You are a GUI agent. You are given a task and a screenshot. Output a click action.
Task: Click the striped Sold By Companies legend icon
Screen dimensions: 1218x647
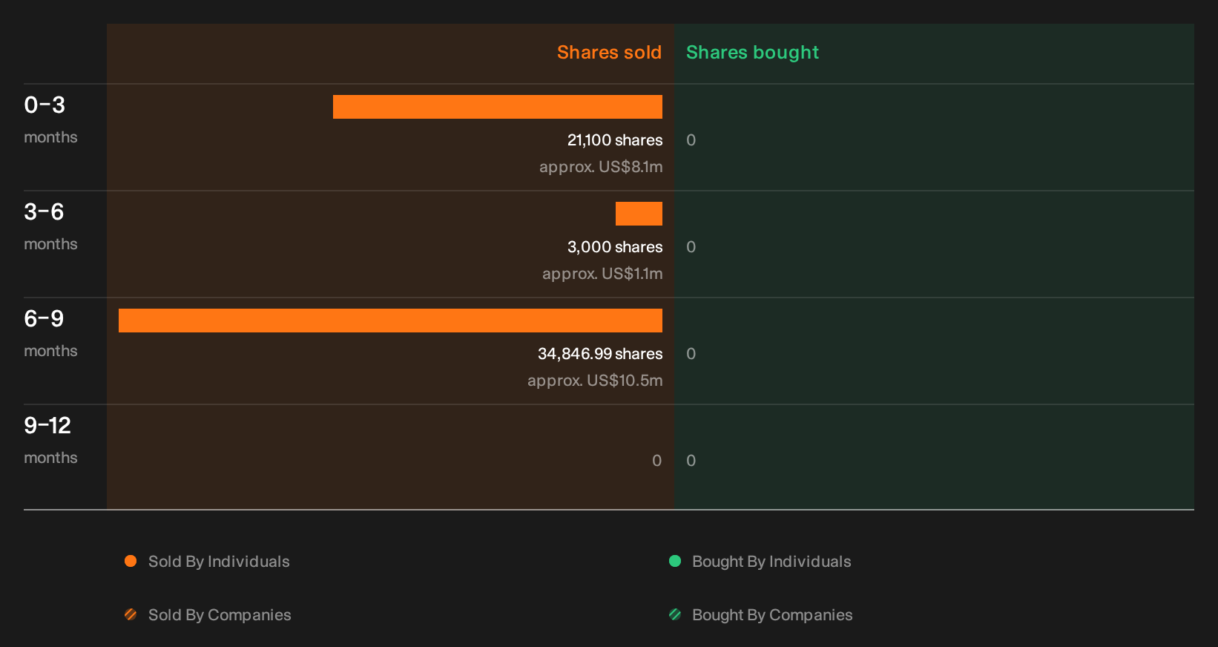click(131, 614)
